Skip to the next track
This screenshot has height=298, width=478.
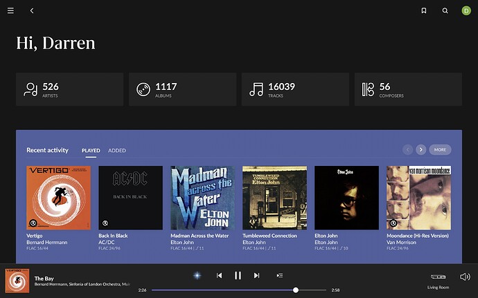(257, 275)
